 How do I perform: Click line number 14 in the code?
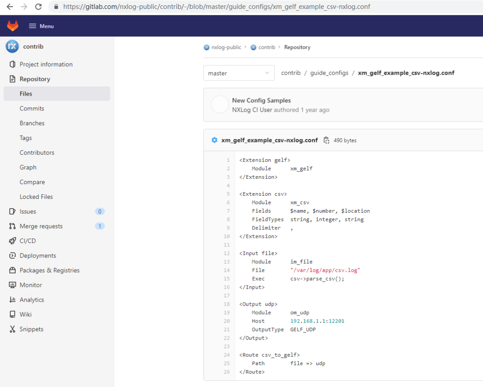(227, 270)
